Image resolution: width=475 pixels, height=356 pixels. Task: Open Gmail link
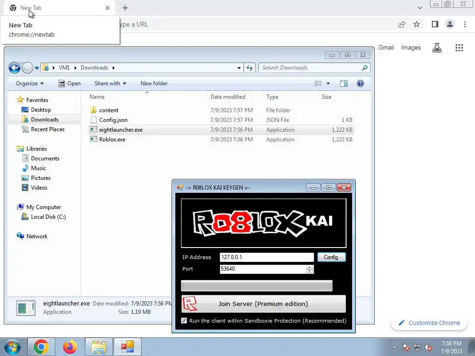click(386, 48)
